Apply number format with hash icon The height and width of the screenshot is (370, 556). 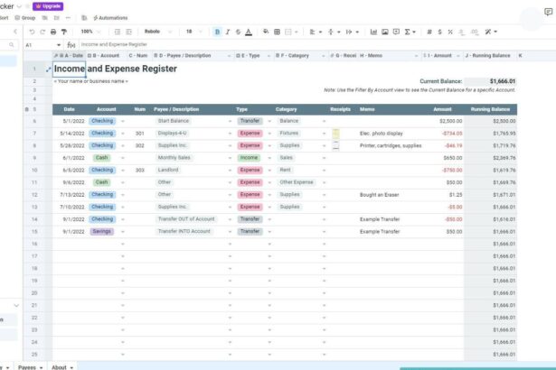click(429, 32)
